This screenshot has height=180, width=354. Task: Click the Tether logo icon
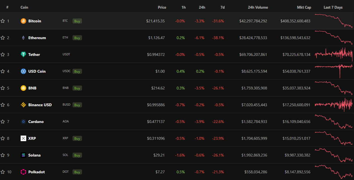[x=23, y=55]
